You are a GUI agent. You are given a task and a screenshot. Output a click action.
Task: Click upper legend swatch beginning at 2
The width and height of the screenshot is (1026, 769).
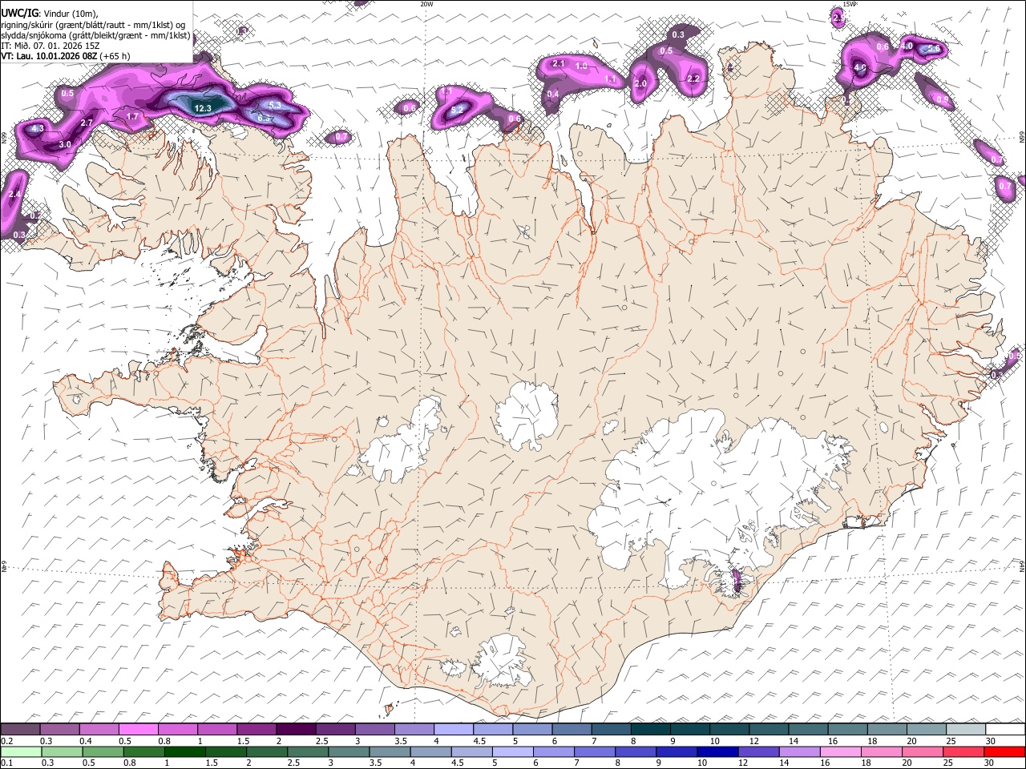pos(296,730)
